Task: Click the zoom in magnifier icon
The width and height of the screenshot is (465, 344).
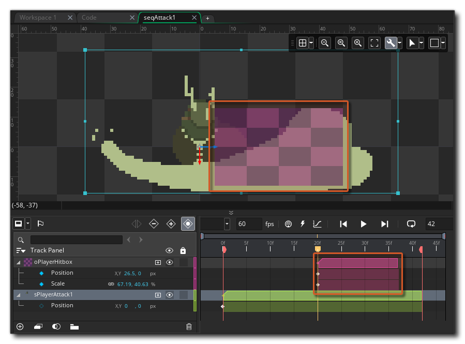Action: click(x=357, y=43)
